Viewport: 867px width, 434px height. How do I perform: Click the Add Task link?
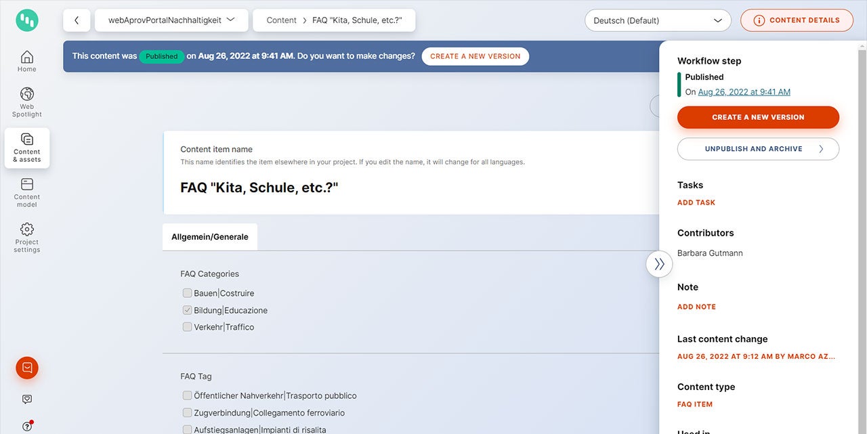point(696,202)
